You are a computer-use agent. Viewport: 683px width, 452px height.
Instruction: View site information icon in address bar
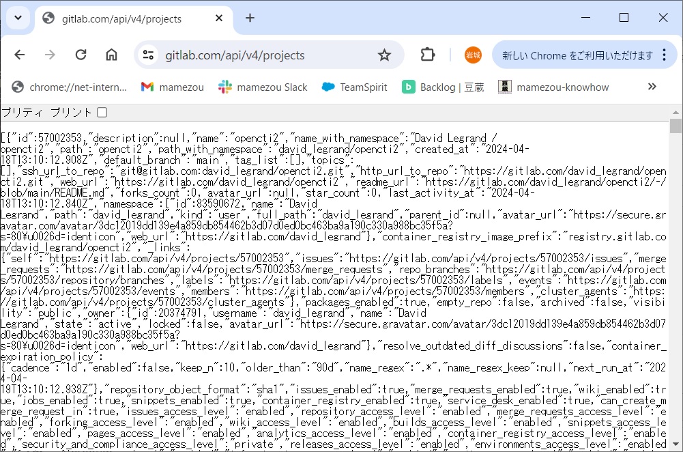(148, 55)
